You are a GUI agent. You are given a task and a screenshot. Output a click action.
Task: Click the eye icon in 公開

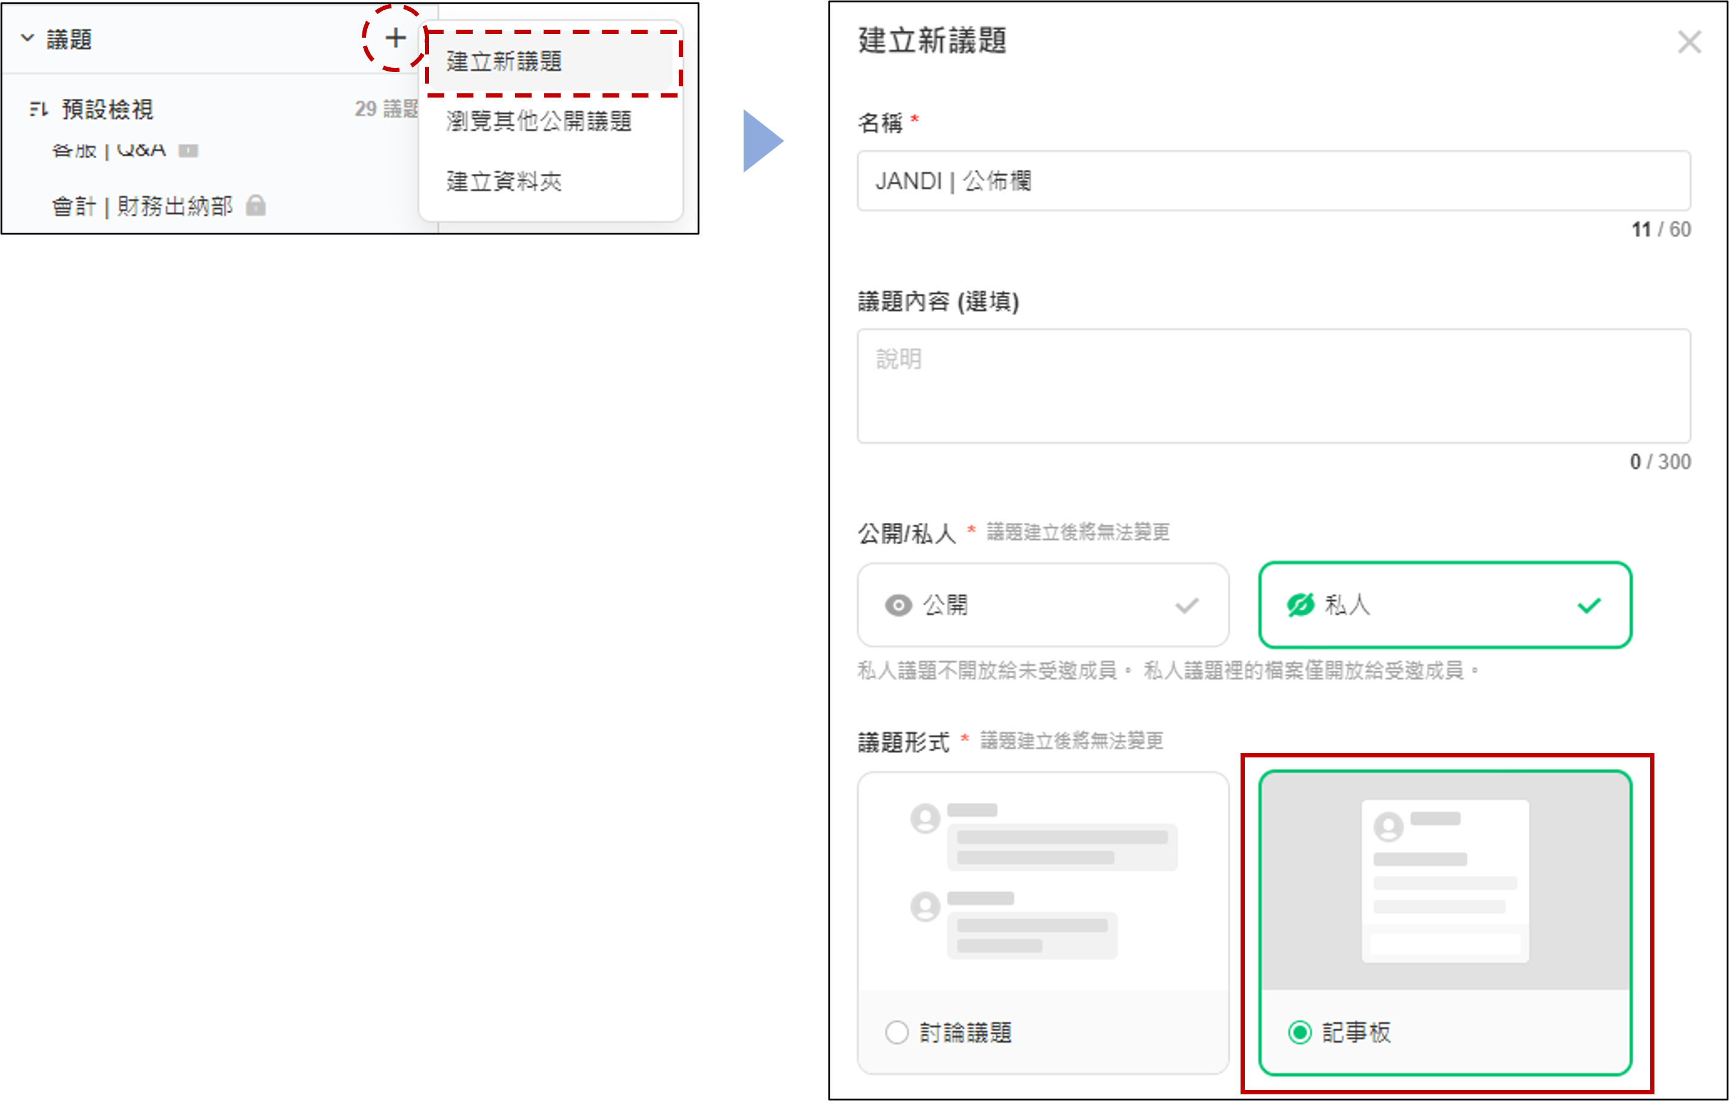(x=898, y=605)
